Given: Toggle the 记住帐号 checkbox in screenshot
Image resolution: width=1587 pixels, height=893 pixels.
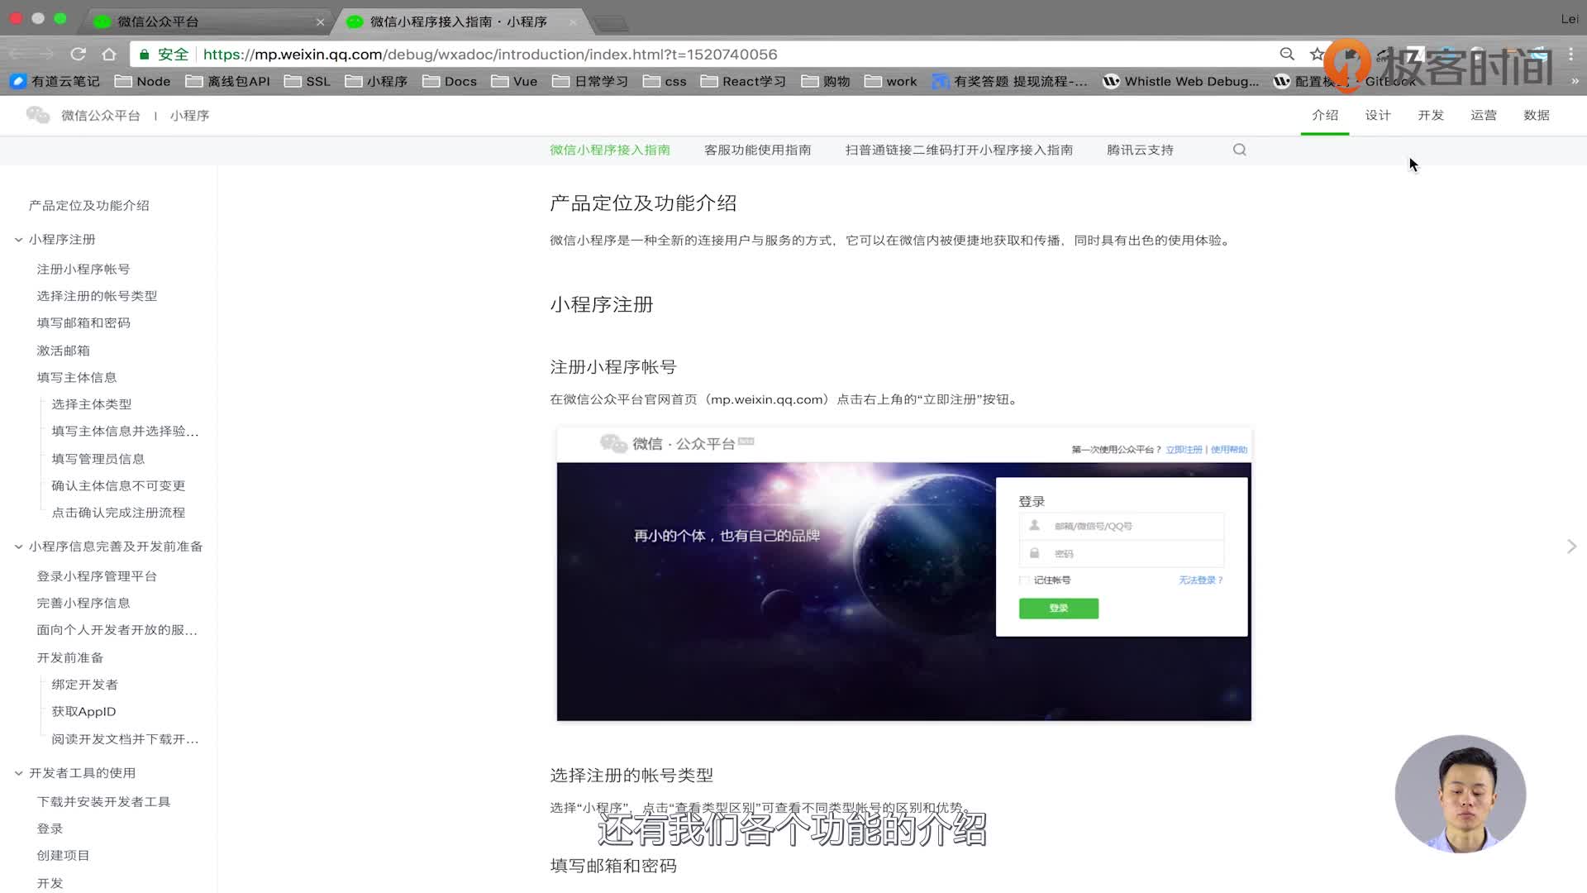Looking at the screenshot, I should tap(1025, 580).
